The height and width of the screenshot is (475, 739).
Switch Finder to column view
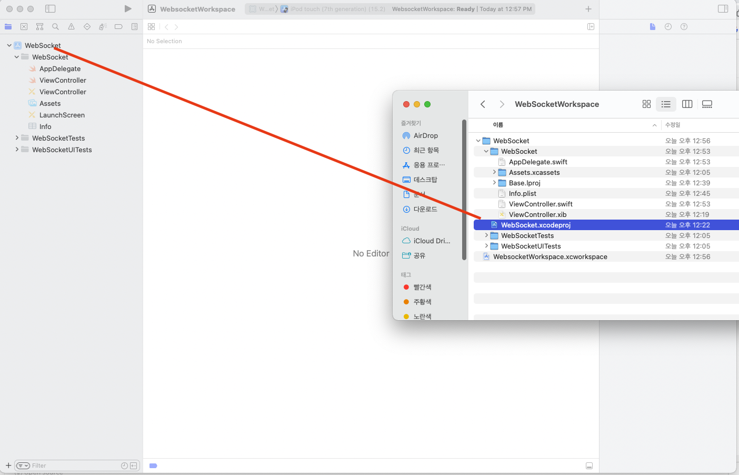pyautogui.click(x=687, y=104)
